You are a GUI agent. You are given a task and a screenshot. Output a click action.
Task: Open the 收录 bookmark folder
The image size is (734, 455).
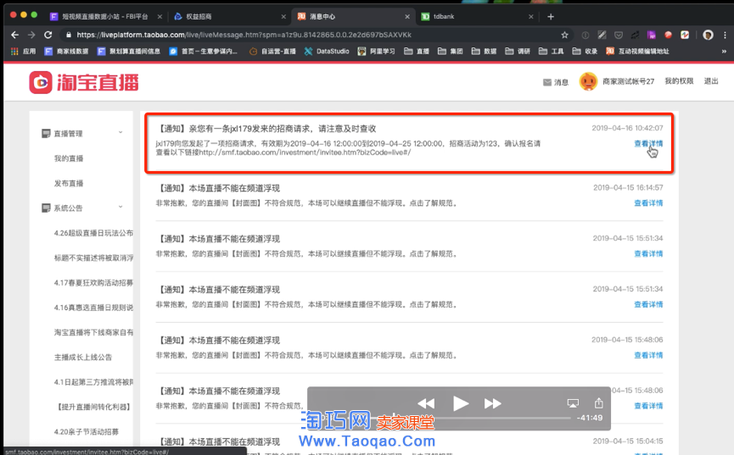[x=586, y=51]
